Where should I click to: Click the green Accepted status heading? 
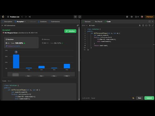coord(6,30)
